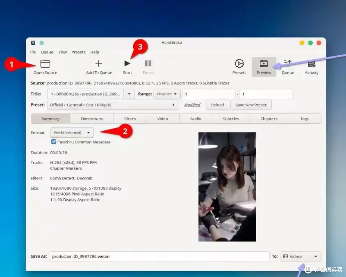Open the Activity log icon
This screenshot has width=346, height=277.
point(312,64)
